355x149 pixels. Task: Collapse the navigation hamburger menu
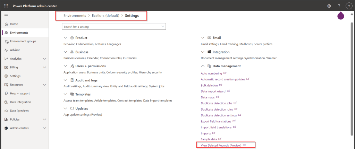pos(6,16)
